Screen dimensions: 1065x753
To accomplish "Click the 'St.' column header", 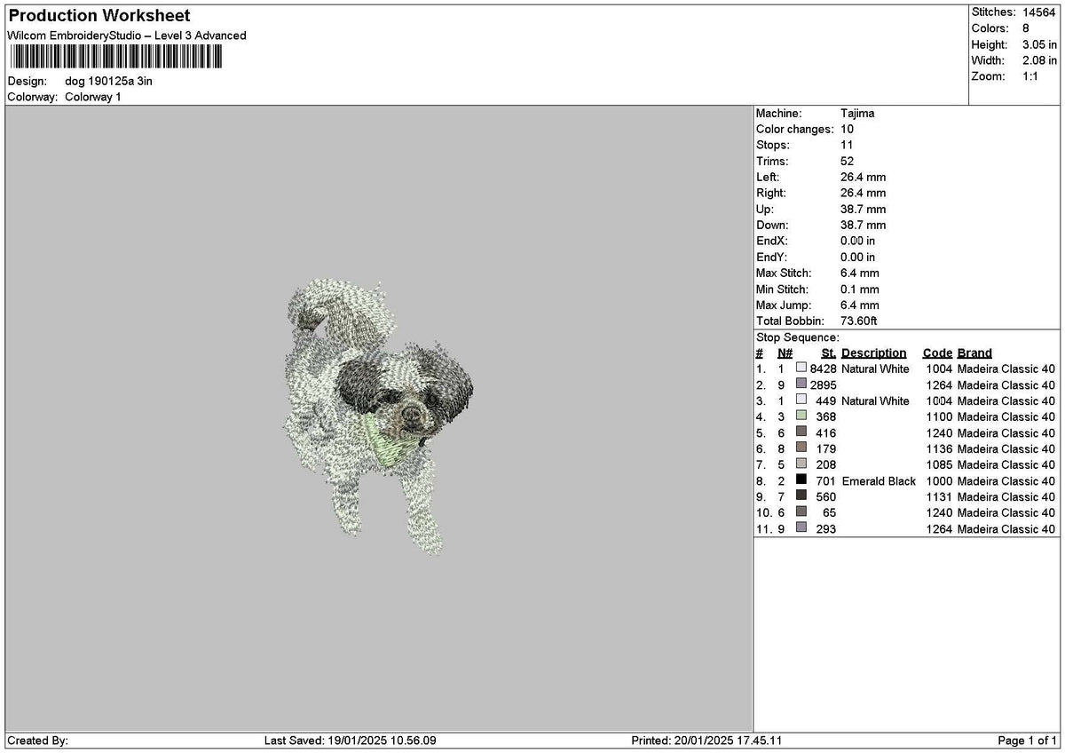I will 829,353.
